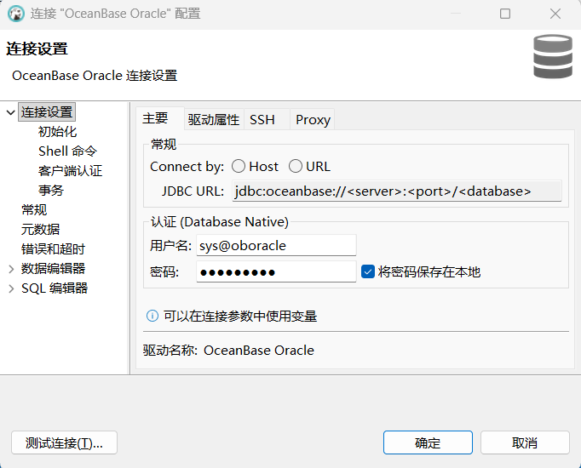Select Shell 命令 in the tree

pyautogui.click(x=68, y=151)
